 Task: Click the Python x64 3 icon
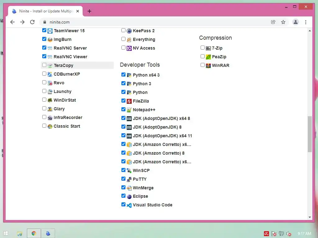[129, 75]
